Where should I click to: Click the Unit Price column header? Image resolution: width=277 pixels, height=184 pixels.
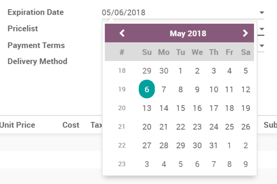(17, 125)
